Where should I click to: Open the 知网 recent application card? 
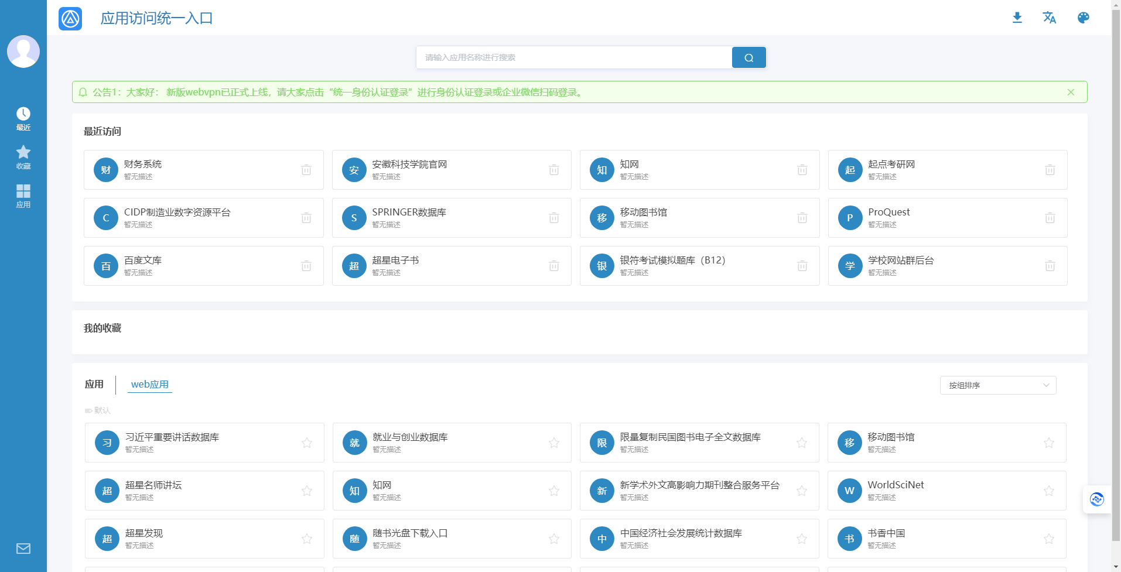tap(691, 170)
